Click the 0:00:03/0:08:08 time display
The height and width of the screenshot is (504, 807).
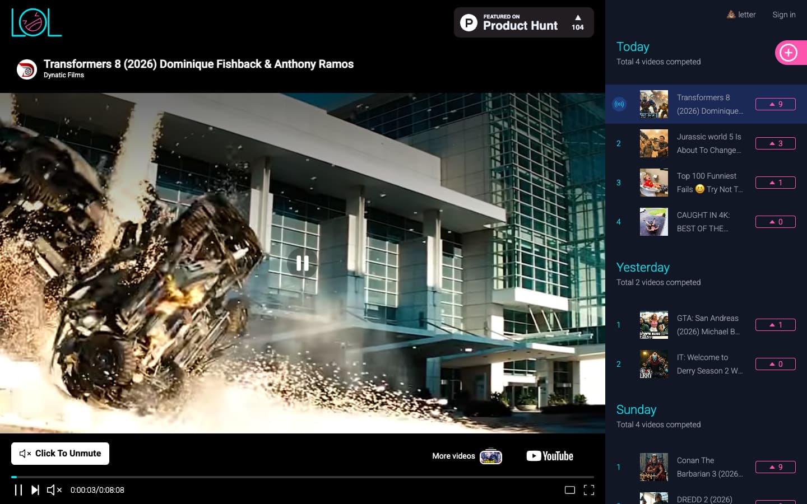click(x=98, y=490)
